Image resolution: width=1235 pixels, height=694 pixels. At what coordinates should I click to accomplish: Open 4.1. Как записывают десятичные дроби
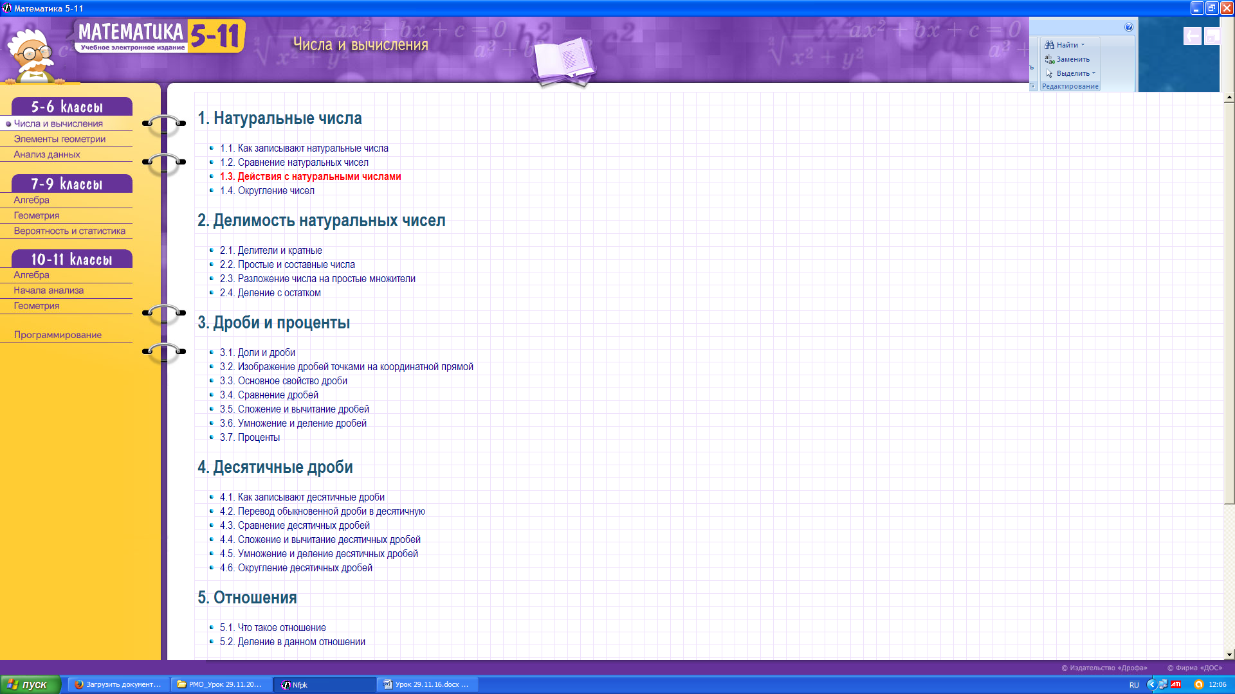302,497
